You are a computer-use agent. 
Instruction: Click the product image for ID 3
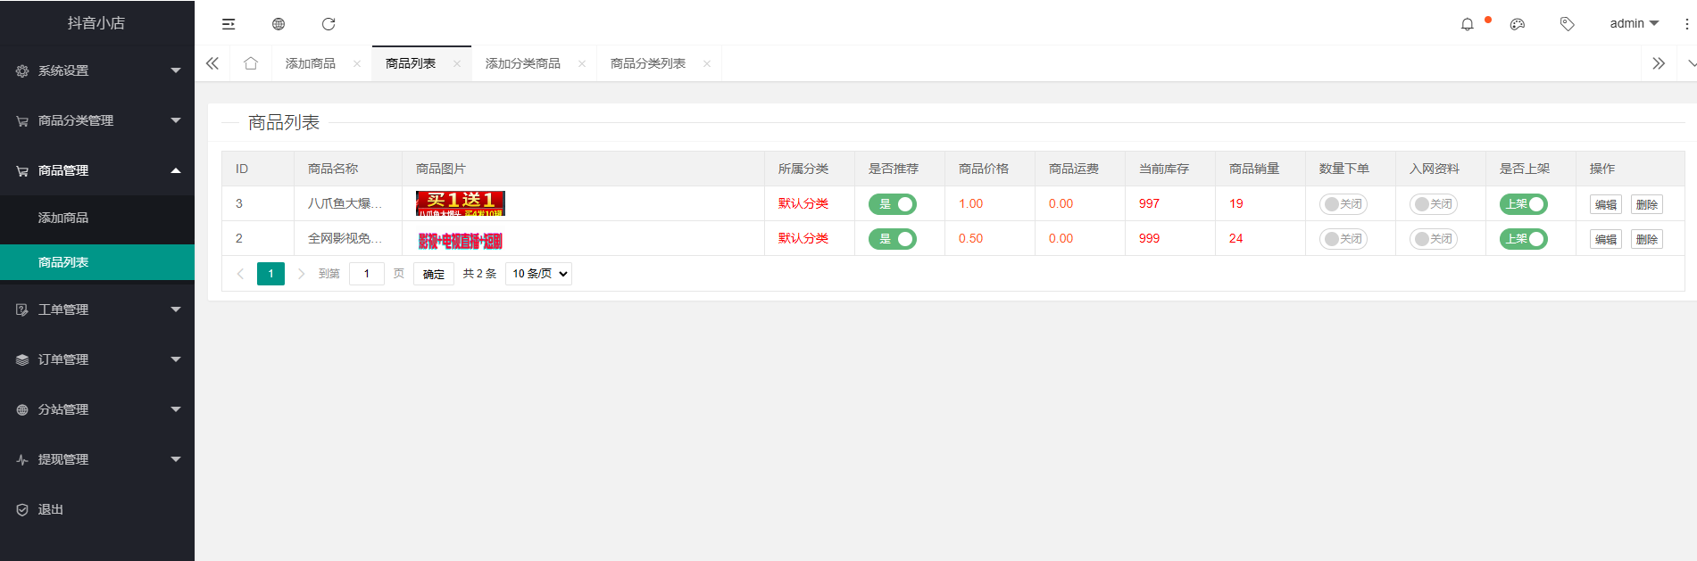pos(461,203)
